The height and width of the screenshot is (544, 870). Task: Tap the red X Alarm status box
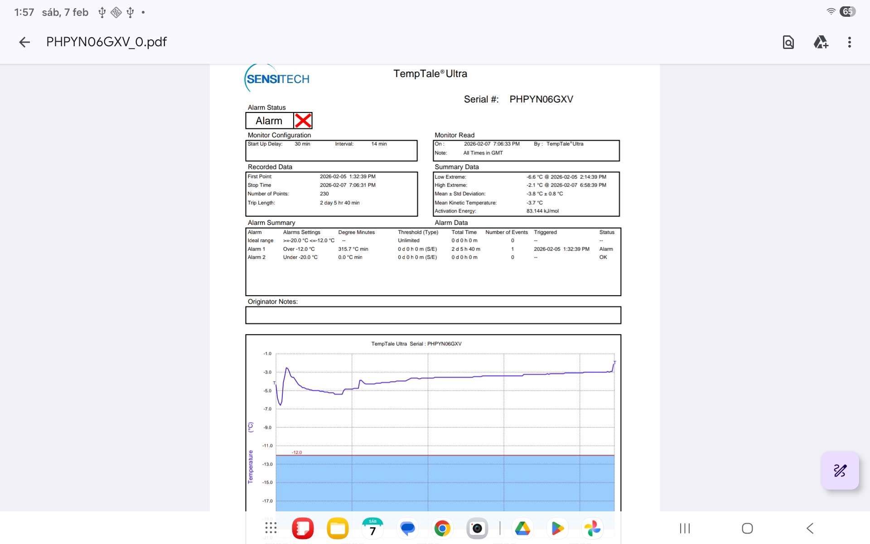tap(303, 121)
